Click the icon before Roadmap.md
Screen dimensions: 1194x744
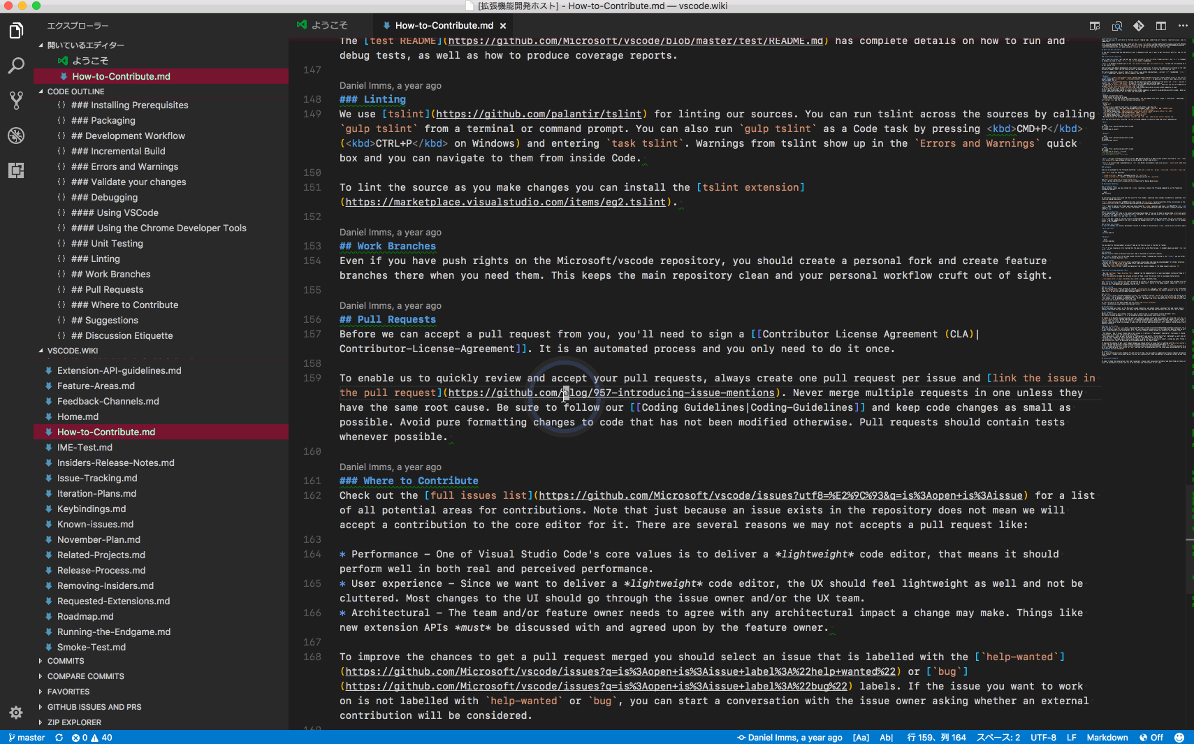(48, 616)
